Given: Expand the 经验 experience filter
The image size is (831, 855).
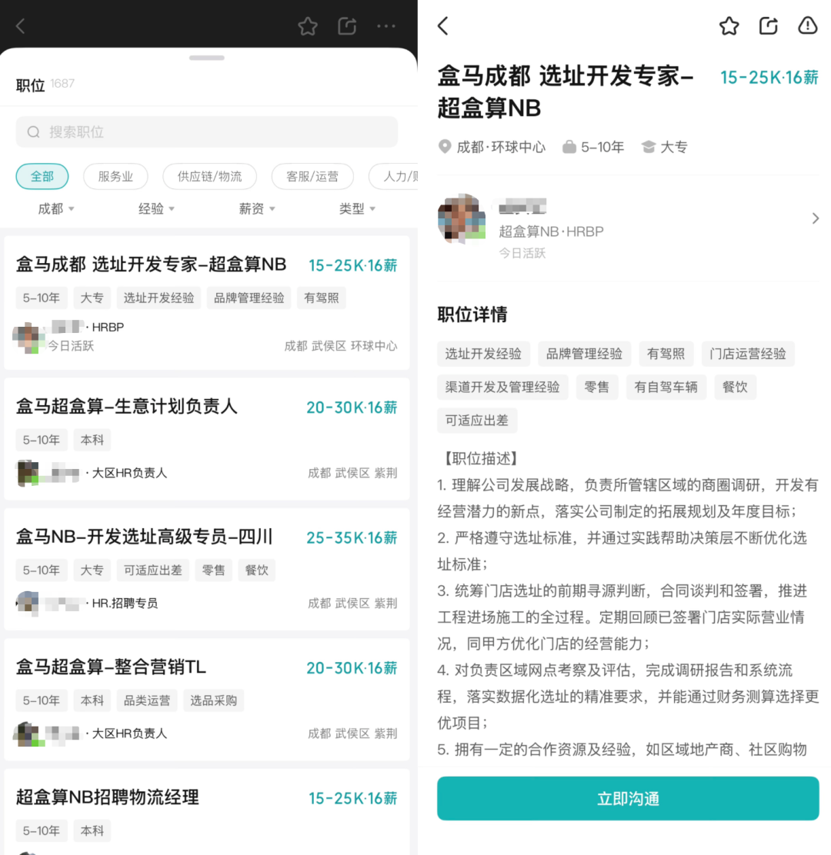Looking at the screenshot, I should pos(156,209).
